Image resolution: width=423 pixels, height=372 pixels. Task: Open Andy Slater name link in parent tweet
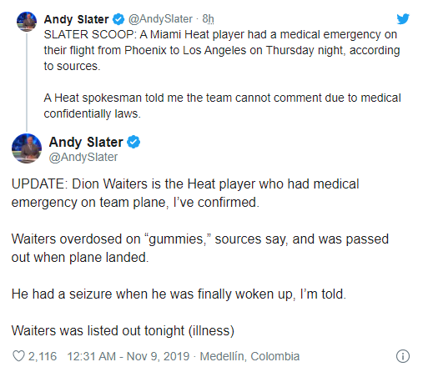[x=76, y=19]
